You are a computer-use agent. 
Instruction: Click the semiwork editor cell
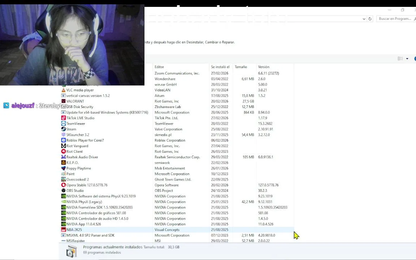[x=162, y=162]
